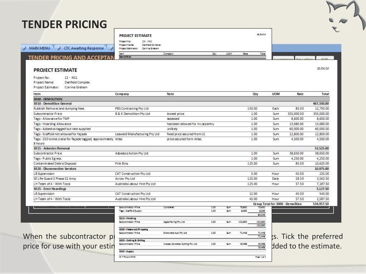
Task: Select the Tags - Public Egress item
Action: (48, 158)
